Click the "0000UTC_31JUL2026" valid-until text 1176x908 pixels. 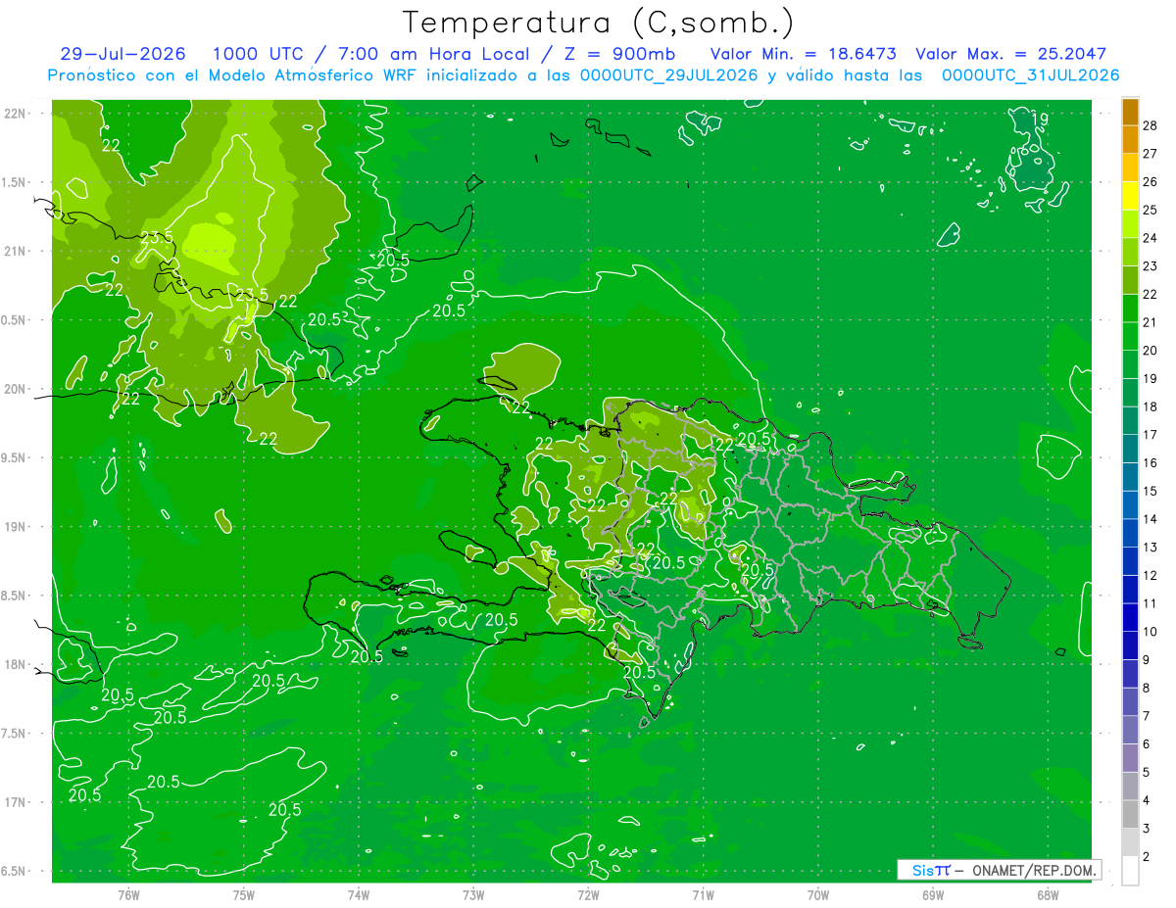(x=1031, y=75)
